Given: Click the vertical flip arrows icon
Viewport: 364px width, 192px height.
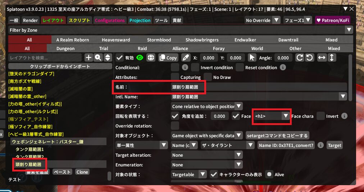Looking at the screenshot, I should click(331, 58).
